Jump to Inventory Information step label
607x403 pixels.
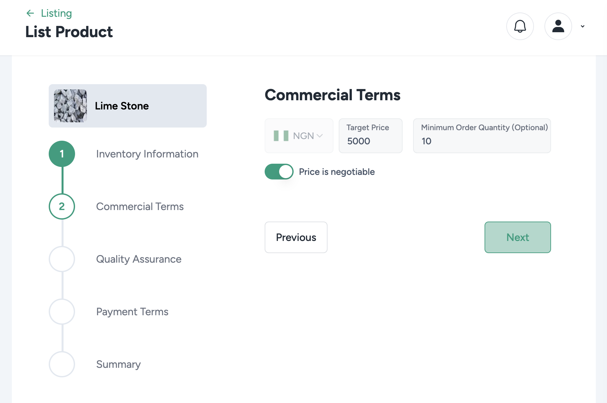(x=147, y=154)
